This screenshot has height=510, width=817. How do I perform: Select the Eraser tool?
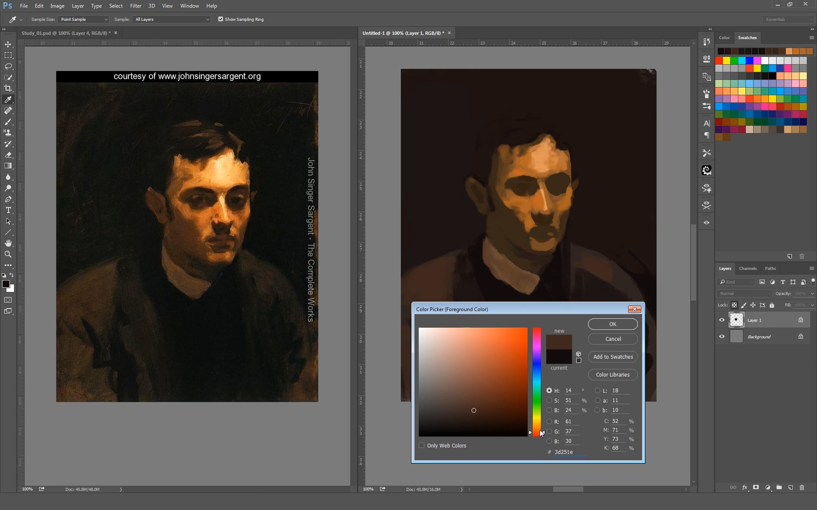8,155
